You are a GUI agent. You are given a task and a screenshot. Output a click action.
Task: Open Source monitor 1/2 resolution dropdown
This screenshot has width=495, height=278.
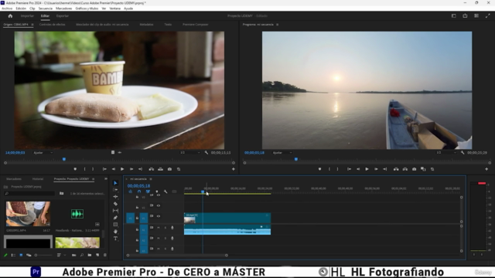[189, 153]
